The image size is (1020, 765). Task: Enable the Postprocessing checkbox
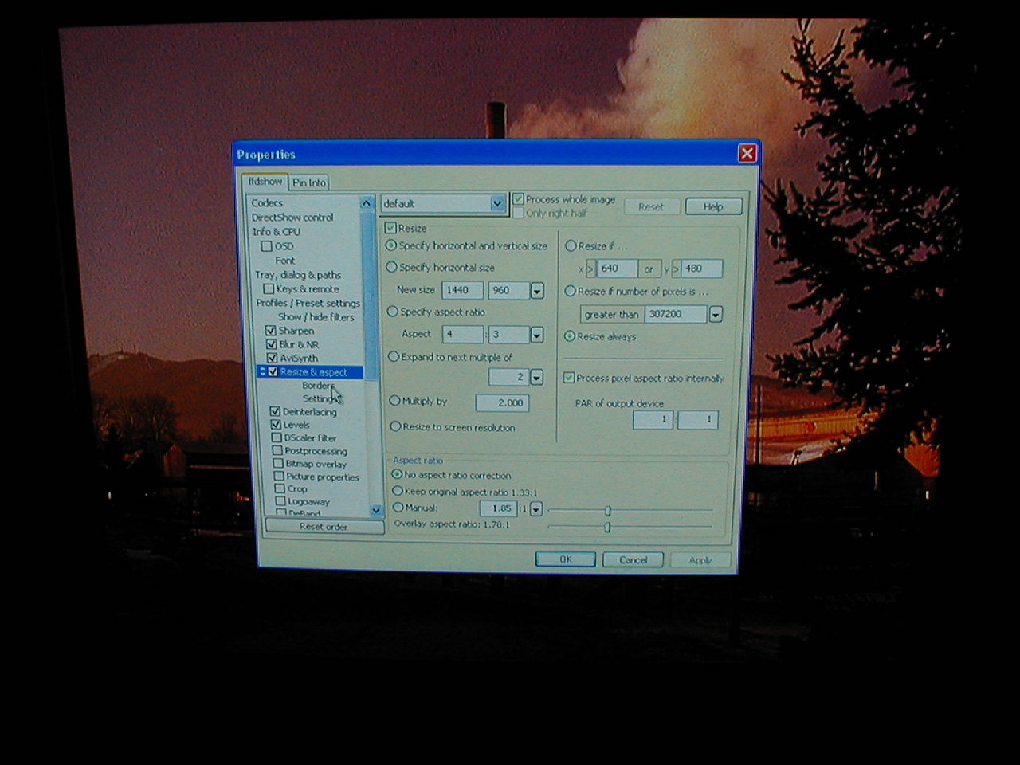coord(277,451)
